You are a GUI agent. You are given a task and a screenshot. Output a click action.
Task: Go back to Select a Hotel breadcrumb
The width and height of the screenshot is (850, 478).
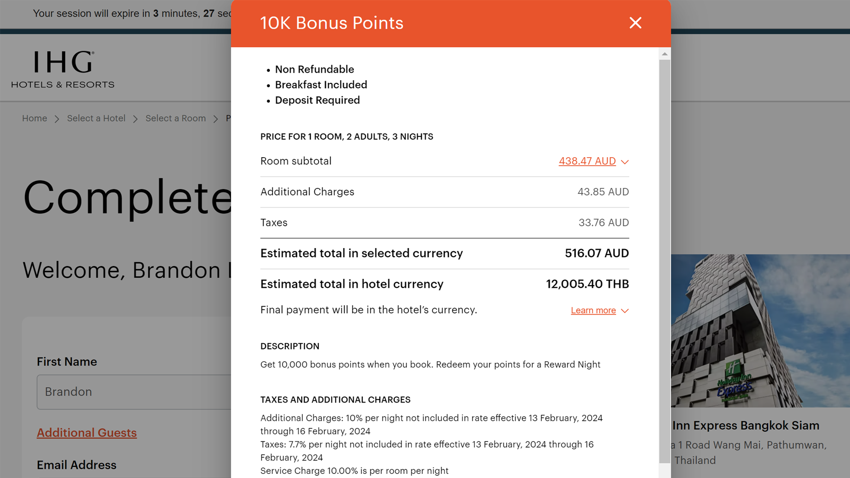coord(96,118)
